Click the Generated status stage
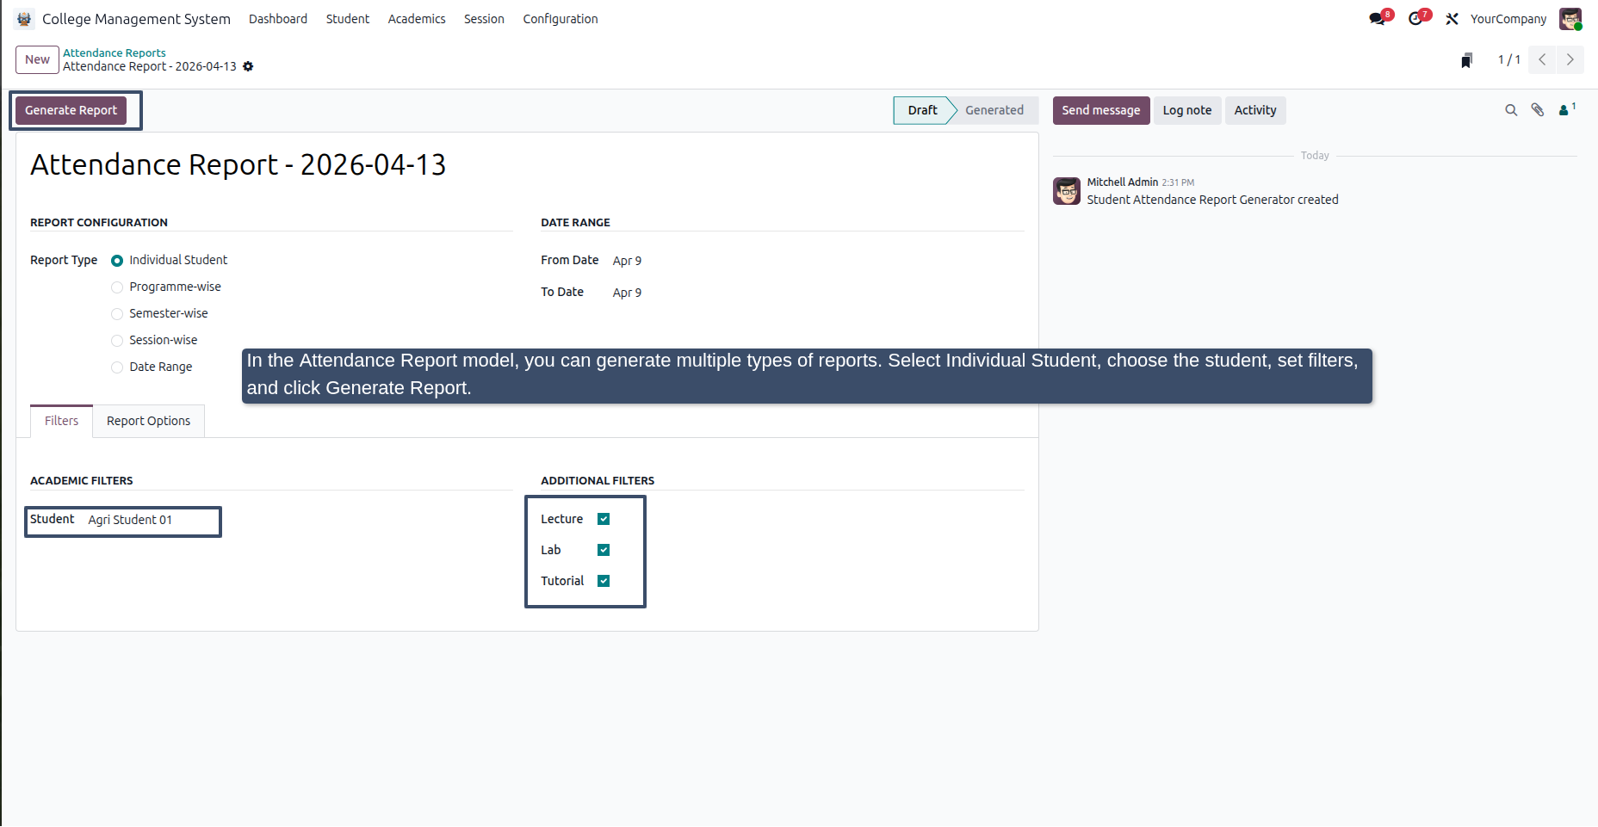 point(994,110)
